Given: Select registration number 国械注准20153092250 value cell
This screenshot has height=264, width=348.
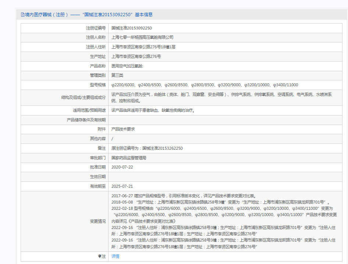Looking at the screenshot, I should [x=132, y=28].
